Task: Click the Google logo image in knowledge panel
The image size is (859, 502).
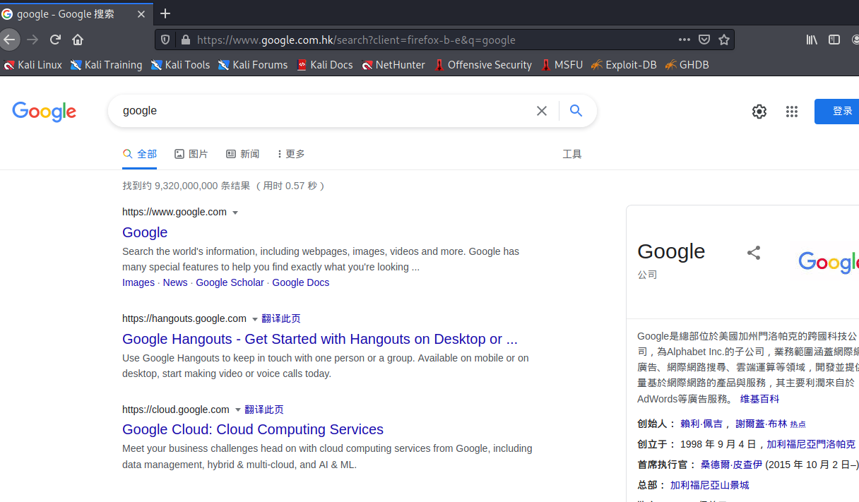Action: 829,263
